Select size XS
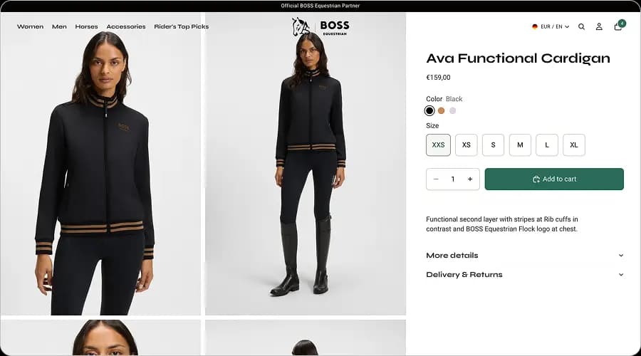 point(466,145)
